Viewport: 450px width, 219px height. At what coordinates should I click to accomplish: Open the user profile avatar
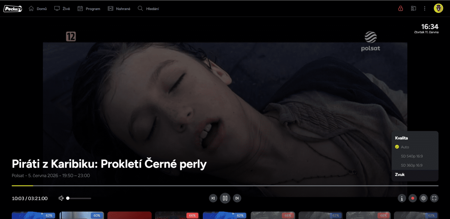(438, 8)
